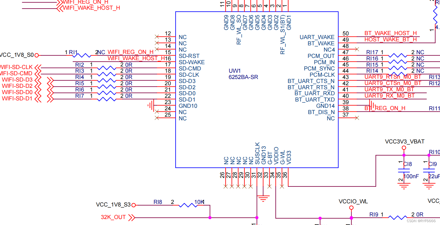This screenshot has height=225, width=440.
Task: Select the RI5 resistor designator
Action: point(80,84)
